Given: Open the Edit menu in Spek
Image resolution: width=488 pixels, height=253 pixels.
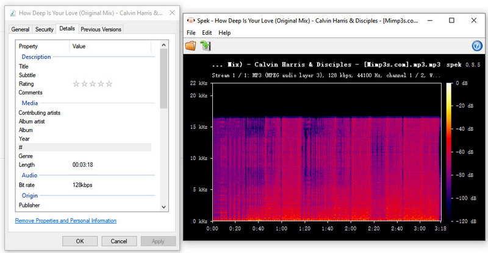Looking at the screenshot, I should 207,33.
